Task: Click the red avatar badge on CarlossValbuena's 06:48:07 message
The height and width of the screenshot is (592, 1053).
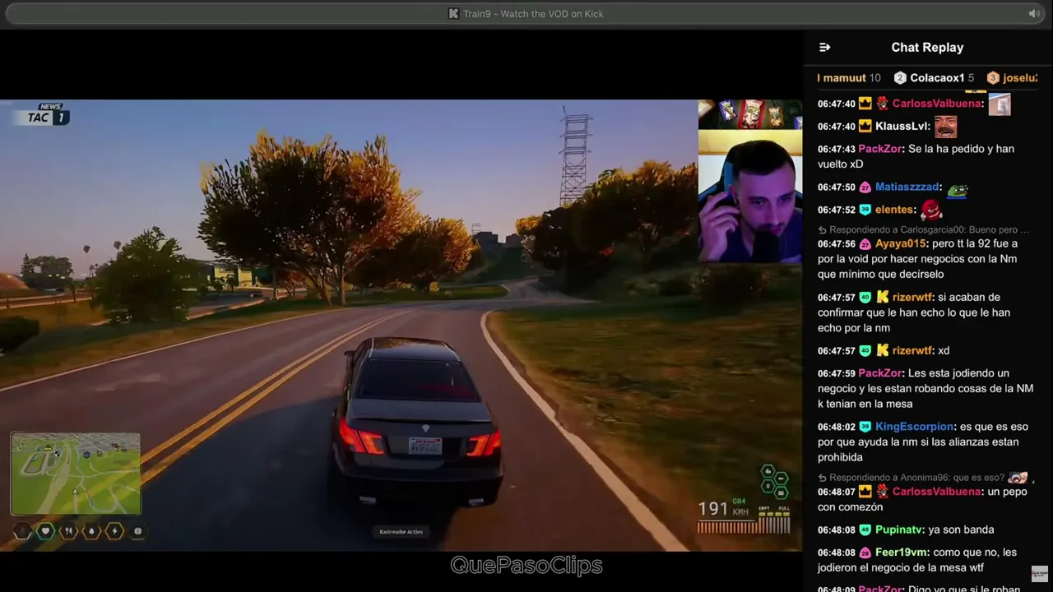Action: pyautogui.click(x=882, y=492)
